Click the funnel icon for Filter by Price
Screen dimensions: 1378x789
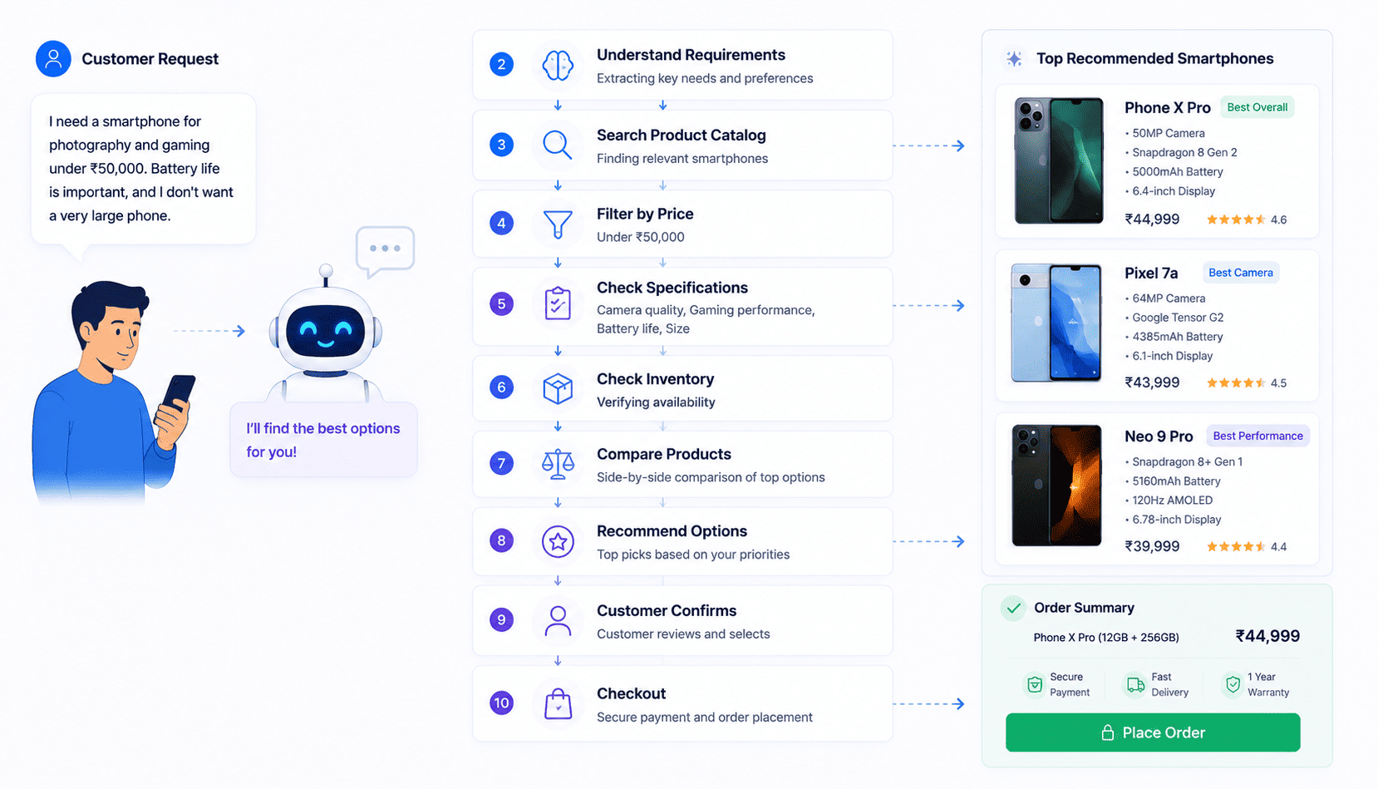coord(558,224)
